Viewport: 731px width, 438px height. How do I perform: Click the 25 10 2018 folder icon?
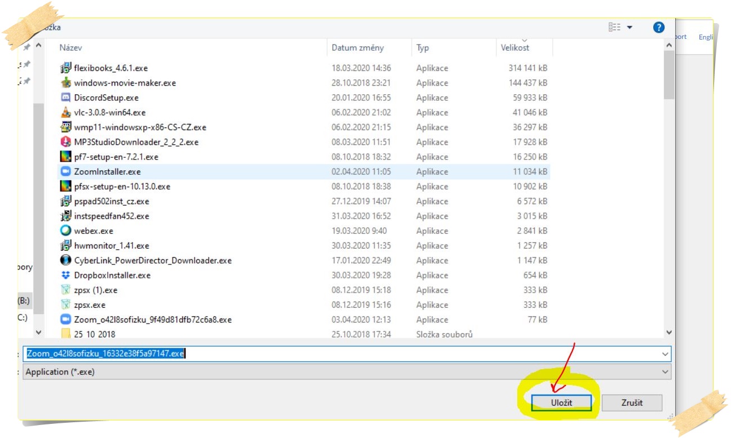click(x=65, y=334)
